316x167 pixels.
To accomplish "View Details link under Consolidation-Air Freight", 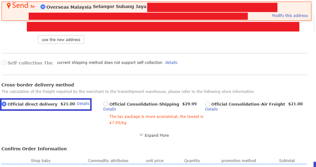I will 211,109.
